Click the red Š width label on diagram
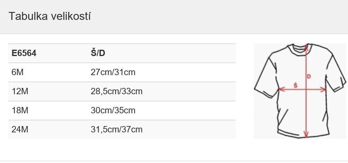 point(296,85)
